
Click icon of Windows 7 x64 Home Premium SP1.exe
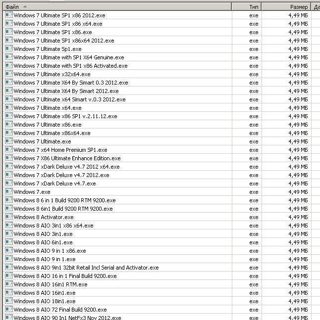point(9,149)
